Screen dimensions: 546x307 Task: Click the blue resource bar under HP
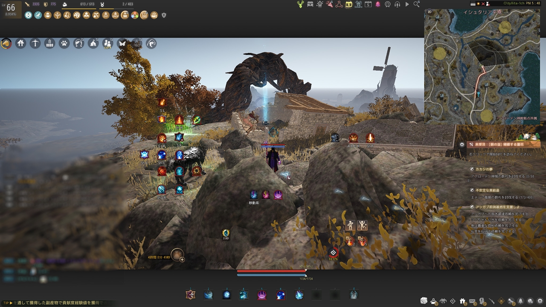coord(272,275)
